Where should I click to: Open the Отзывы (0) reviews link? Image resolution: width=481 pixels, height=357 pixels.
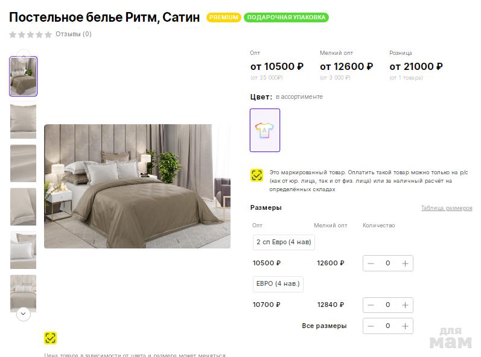click(x=73, y=34)
